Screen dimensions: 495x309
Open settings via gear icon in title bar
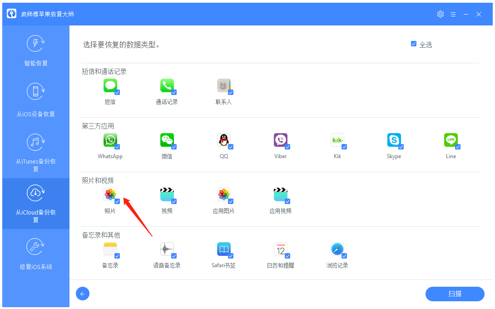tap(441, 14)
